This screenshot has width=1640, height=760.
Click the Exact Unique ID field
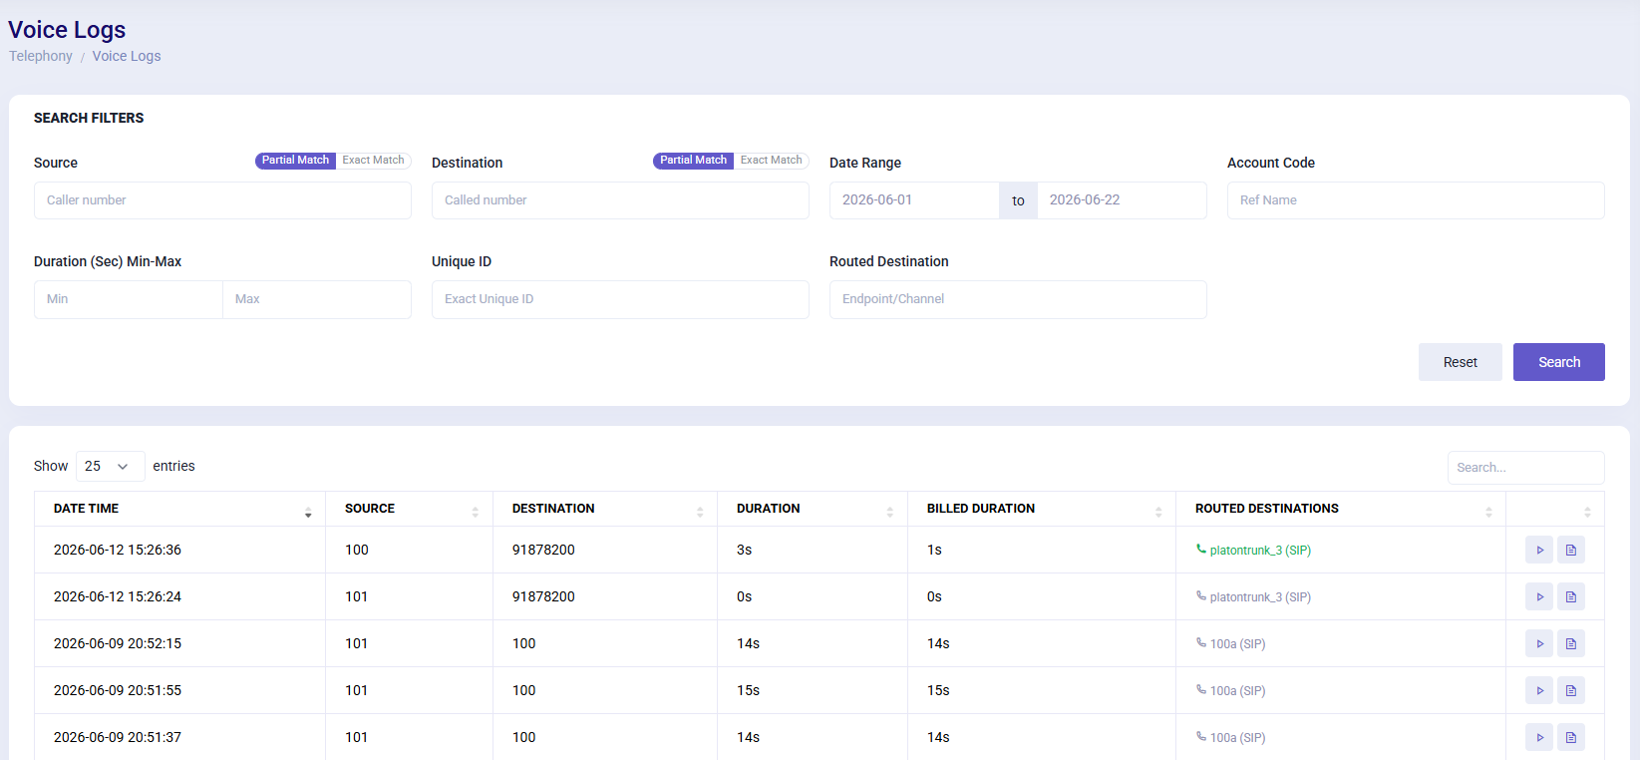pos(620,299)
